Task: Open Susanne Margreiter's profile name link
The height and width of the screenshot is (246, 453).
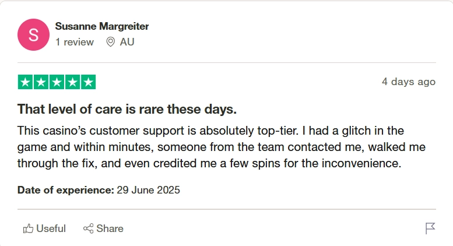Action: [102, 26]
